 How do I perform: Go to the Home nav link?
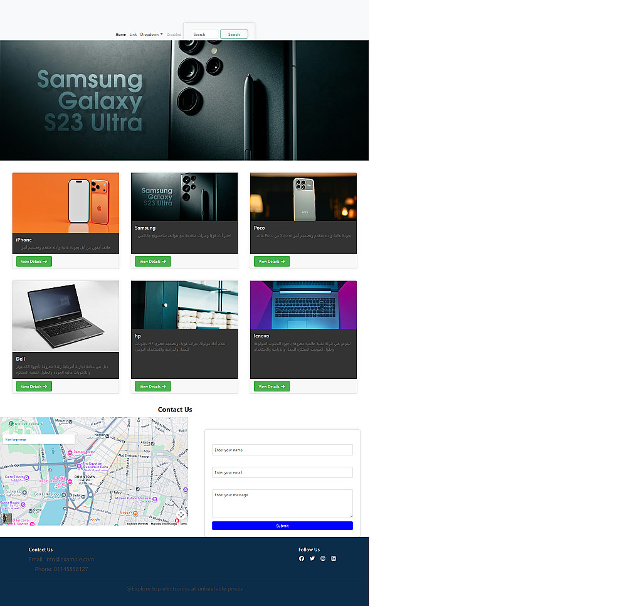121,35
